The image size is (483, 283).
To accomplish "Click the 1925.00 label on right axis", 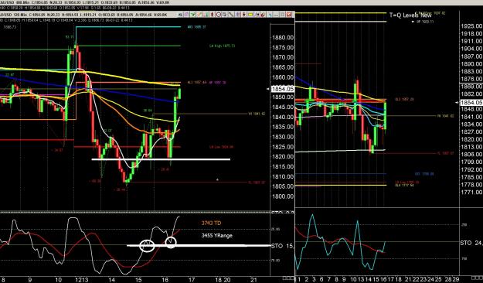I will 471,26.
